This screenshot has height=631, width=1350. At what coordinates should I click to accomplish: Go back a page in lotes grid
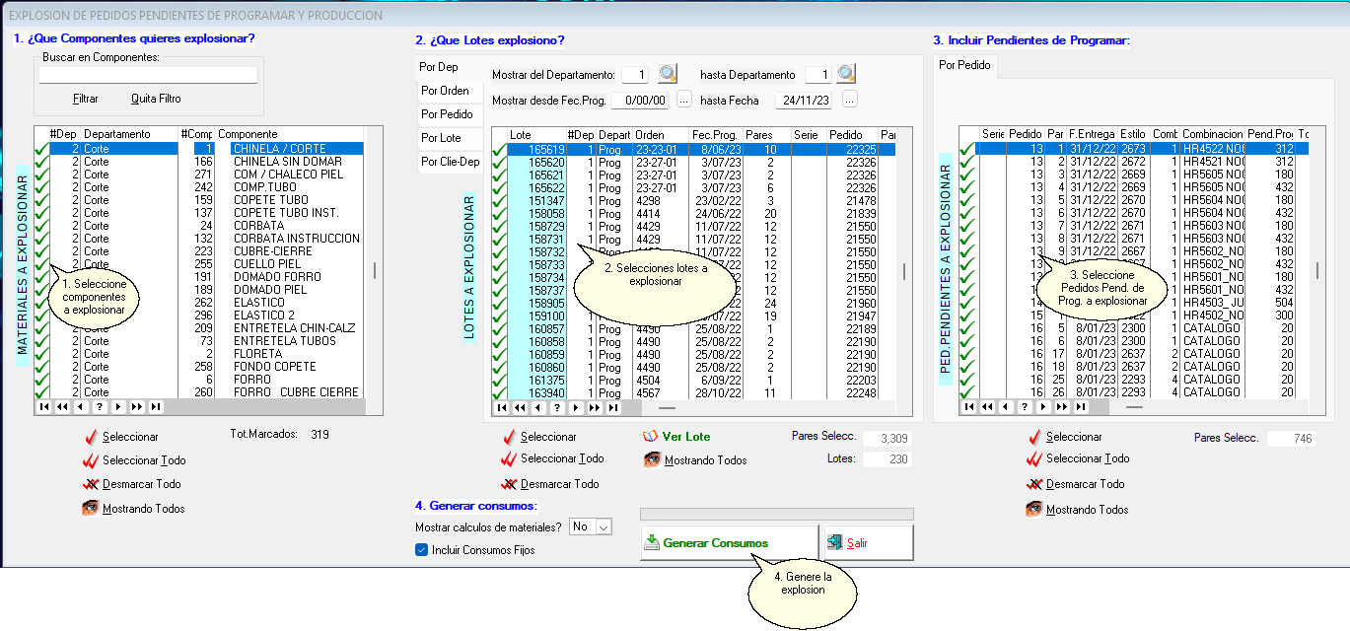tap(520, 407)
